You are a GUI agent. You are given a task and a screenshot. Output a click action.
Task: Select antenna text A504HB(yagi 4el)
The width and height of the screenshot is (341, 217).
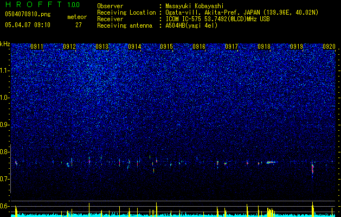(x=191, y=25)
